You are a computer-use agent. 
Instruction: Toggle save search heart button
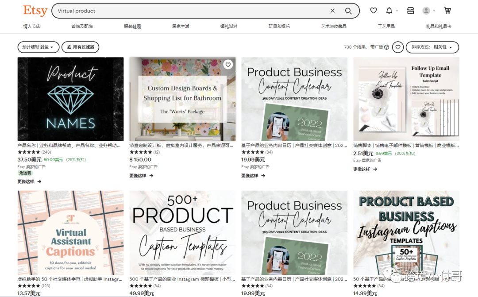click(398, 47)
